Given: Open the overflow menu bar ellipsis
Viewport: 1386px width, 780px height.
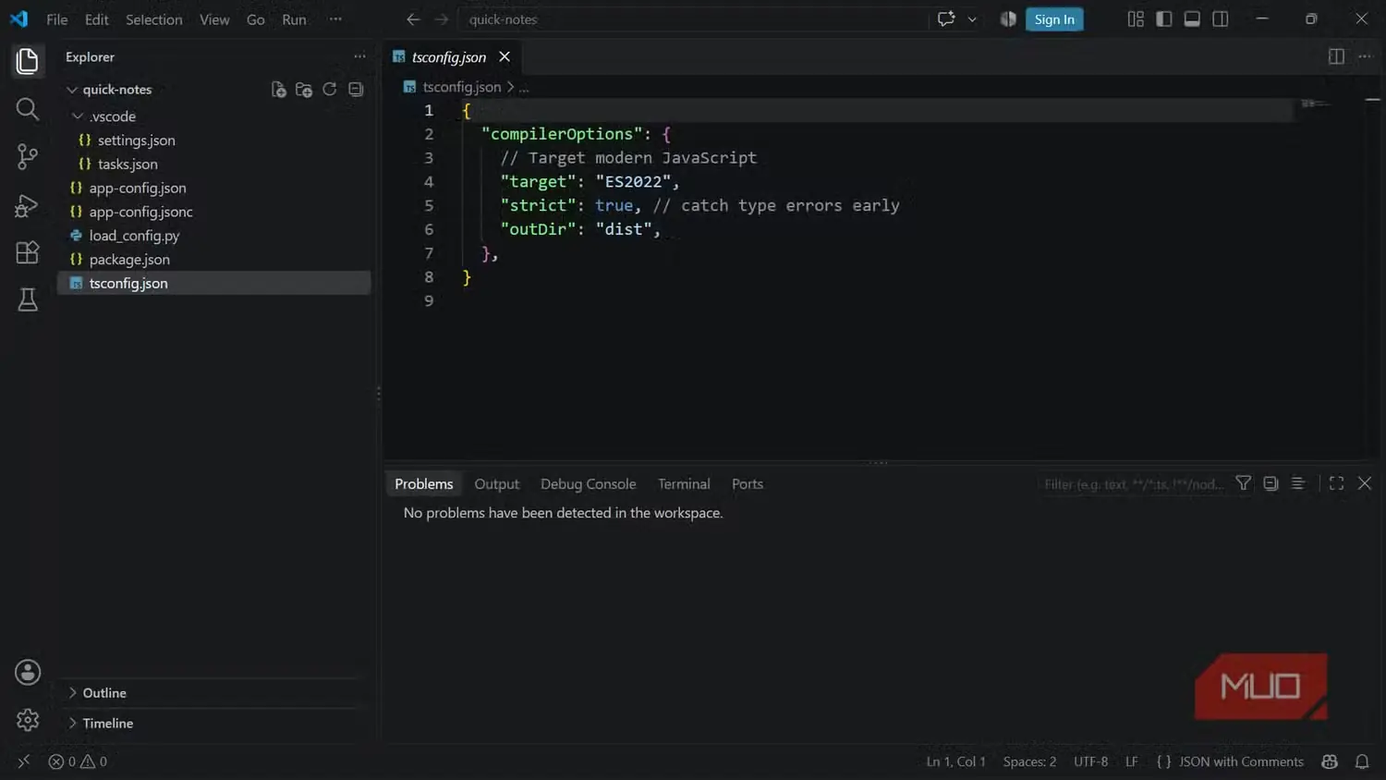Looking at the screenshot, I should pos(335,19).
